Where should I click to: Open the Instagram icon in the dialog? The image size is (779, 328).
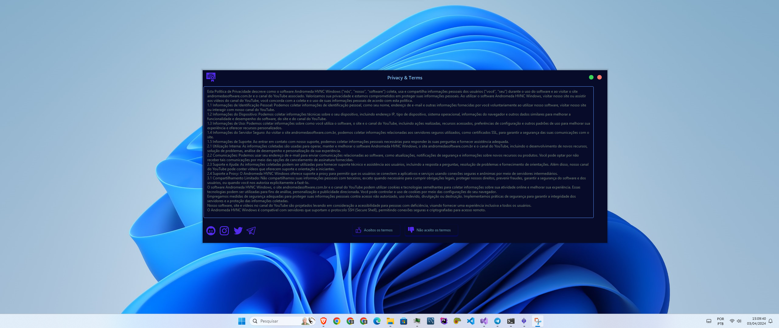[224, 230]
